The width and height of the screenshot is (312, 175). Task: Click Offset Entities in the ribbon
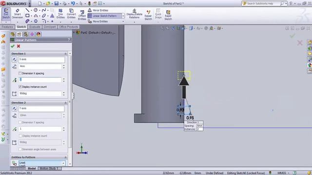click(82, 15)
